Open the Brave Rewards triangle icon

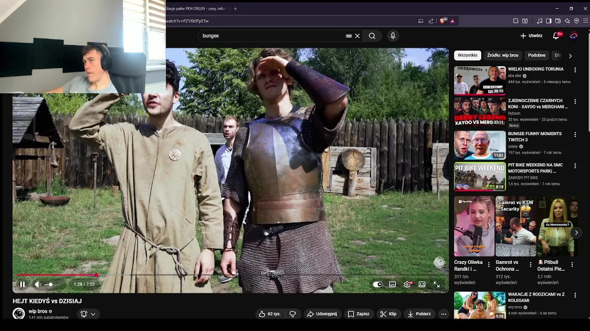(x=453, y=21)
